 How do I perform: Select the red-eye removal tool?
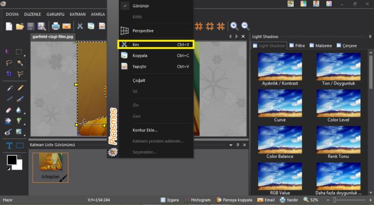coord(8,132)
